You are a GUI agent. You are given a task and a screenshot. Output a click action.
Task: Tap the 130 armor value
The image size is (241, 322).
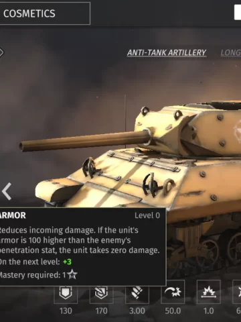tap(66, 311)
